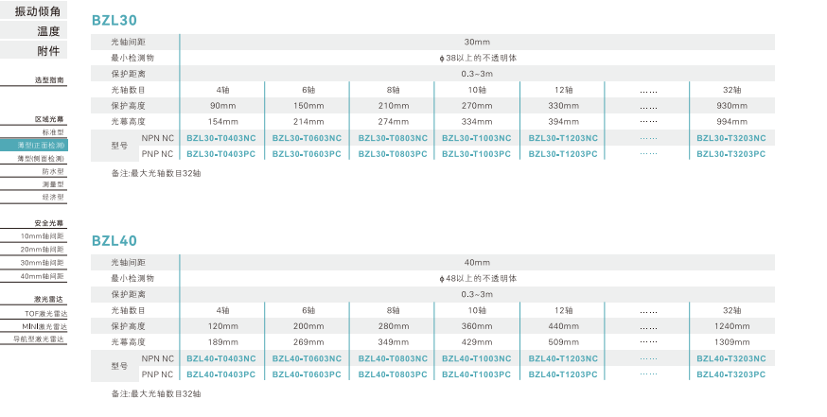Choose the 导航型激光雷达 item
Viewport: 827px width, 417px height.
click(x=40, y=338)
